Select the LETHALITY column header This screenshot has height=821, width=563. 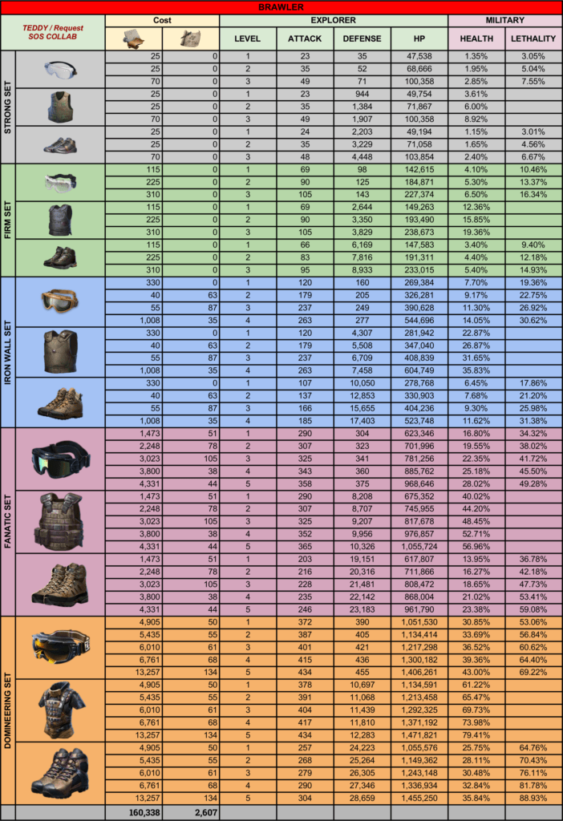click(533, 38)
